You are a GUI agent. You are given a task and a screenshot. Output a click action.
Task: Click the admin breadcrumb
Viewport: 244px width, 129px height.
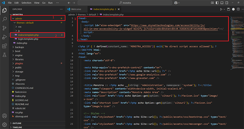click(x=72, y=15)
